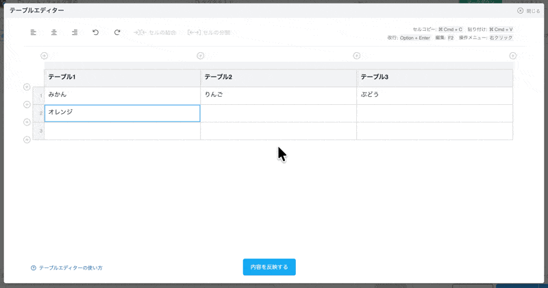548x288 pixels.
Task: Add column between テーブル2 and テーブル3
Action: [356, 56]
